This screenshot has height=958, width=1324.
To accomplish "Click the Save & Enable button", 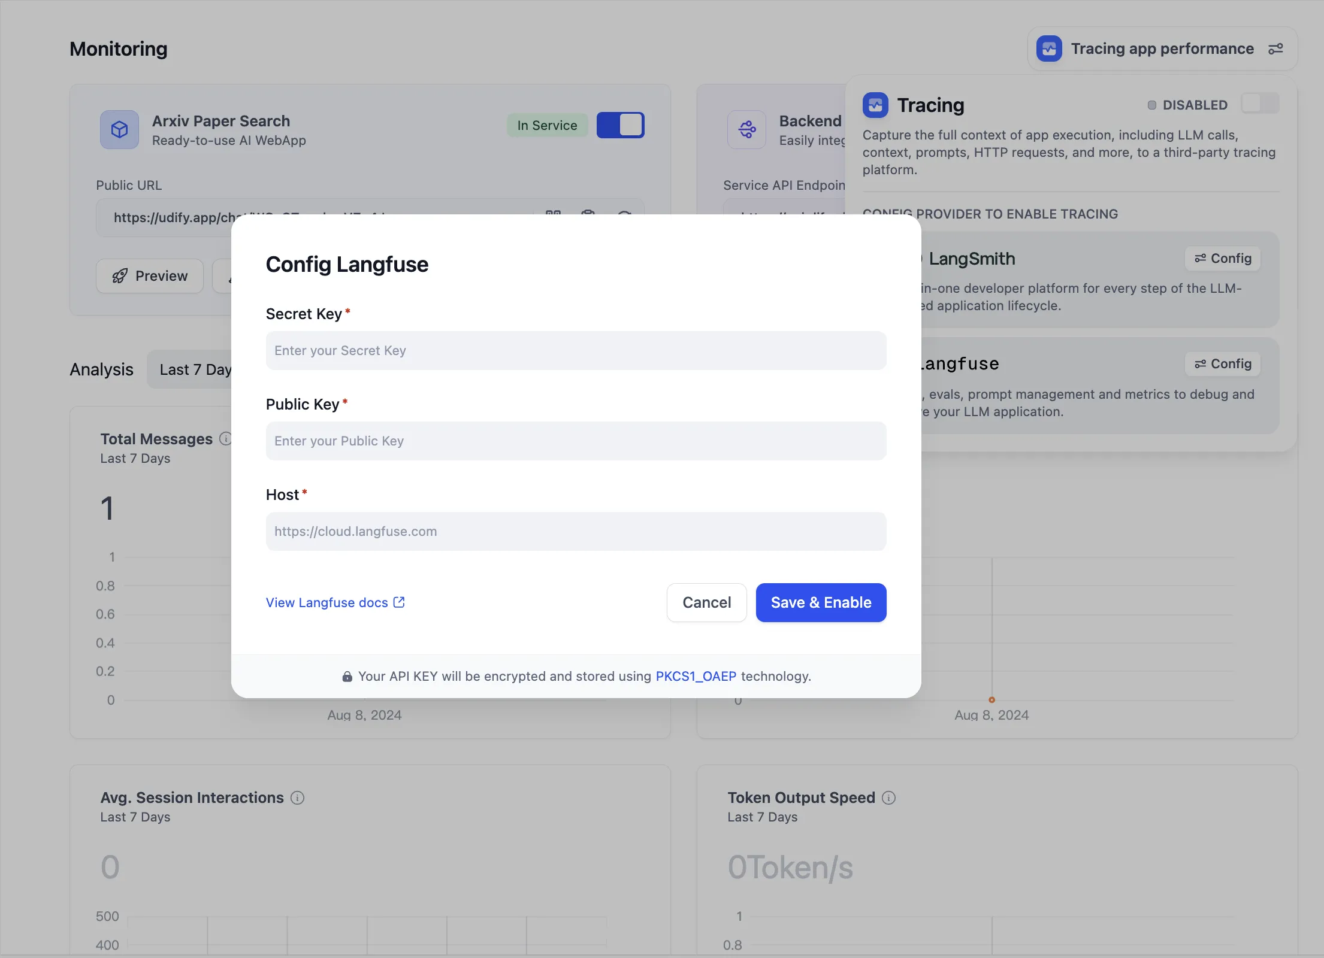I will click(x=821, y=602).
